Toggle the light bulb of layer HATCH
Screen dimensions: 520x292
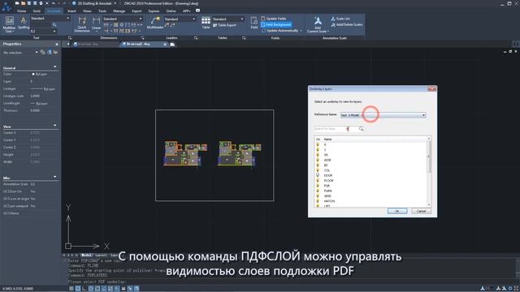[x=318, y=201]
